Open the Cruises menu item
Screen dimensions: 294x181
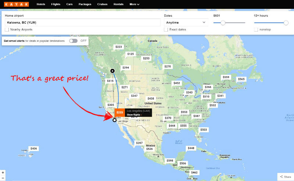click(x=103, y=4)
